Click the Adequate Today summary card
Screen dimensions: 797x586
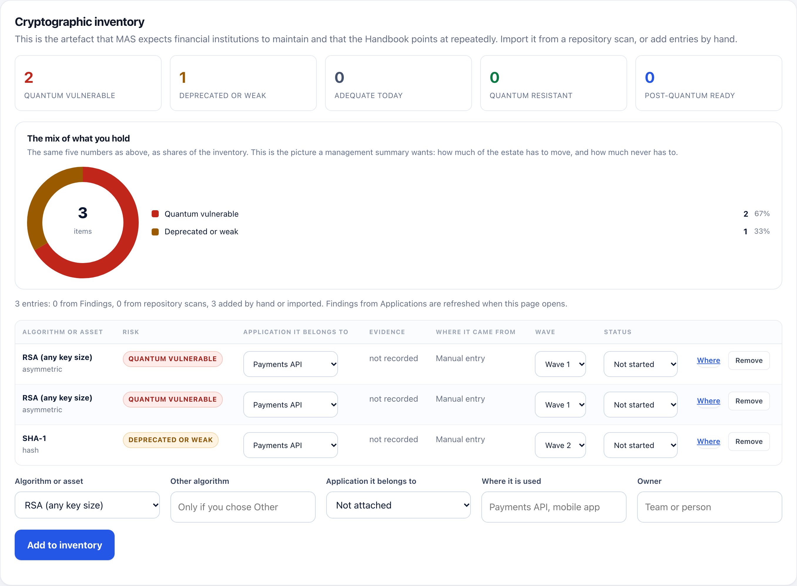pos(398,83)
